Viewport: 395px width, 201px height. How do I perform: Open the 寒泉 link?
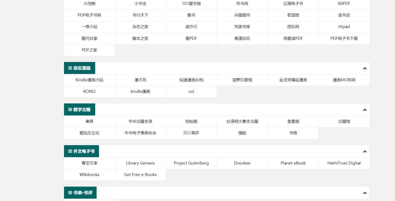click(90, 121)
